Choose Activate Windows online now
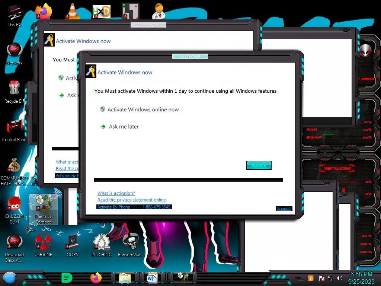 coord(143,109)
